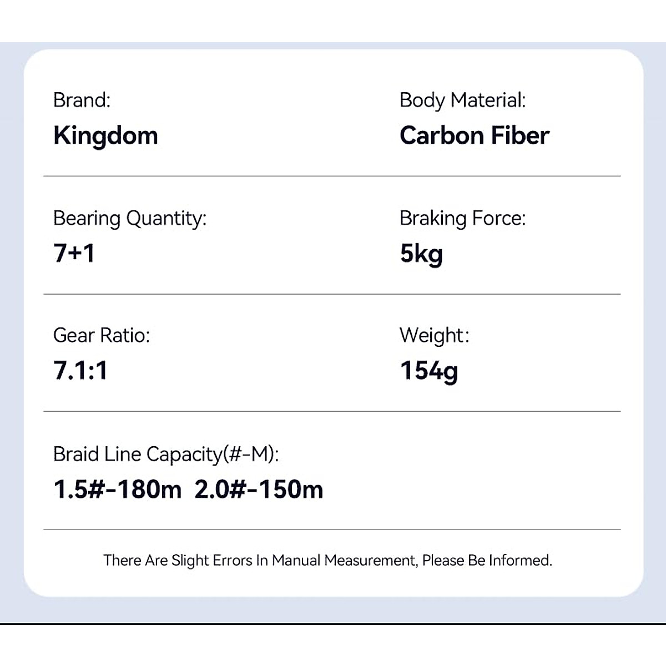Click the 154g weight value
Screen dimensions: 666x666
click(x=429, y=371)
